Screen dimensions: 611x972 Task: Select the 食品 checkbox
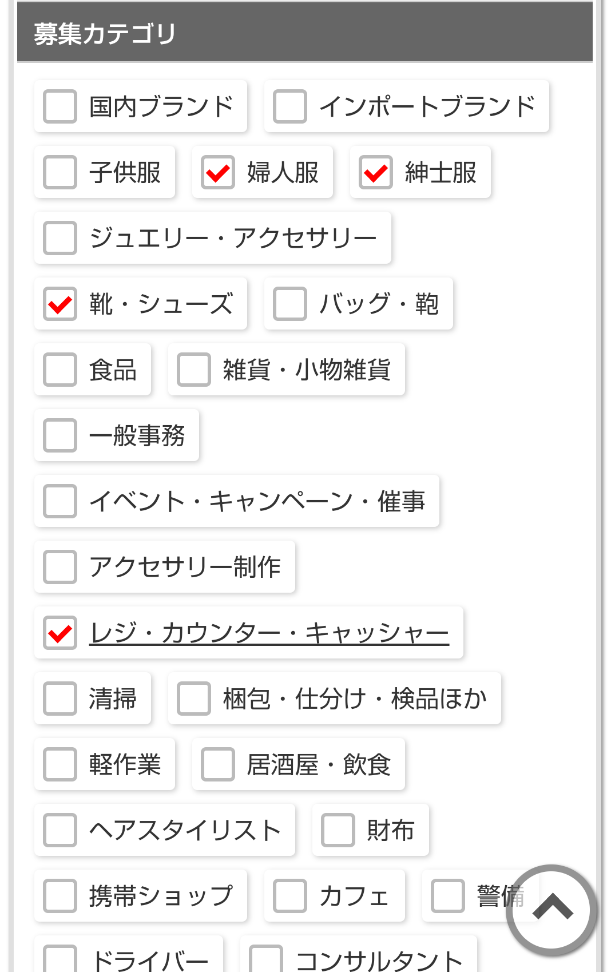(x=60, y=370)
